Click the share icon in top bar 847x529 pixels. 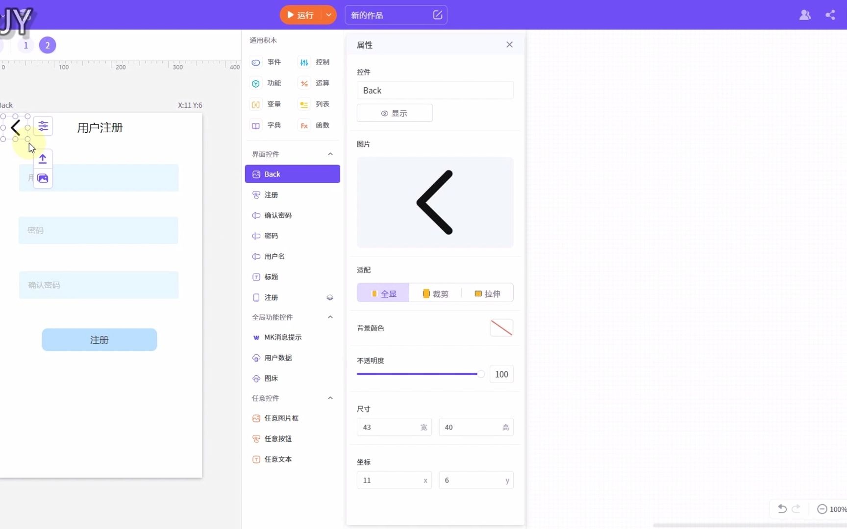[830, 15]
